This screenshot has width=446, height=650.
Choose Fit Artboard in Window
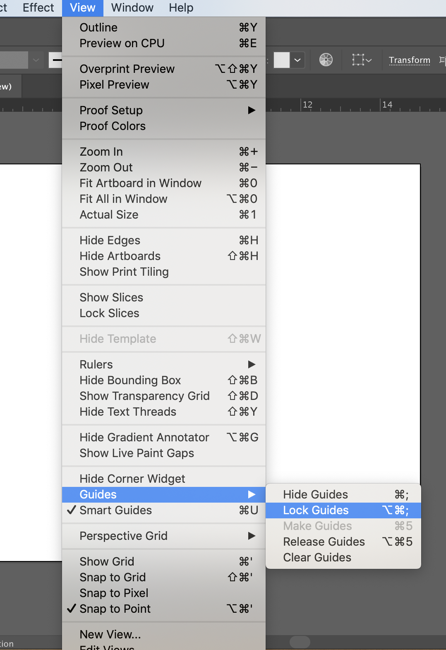(x=141, y=183)
